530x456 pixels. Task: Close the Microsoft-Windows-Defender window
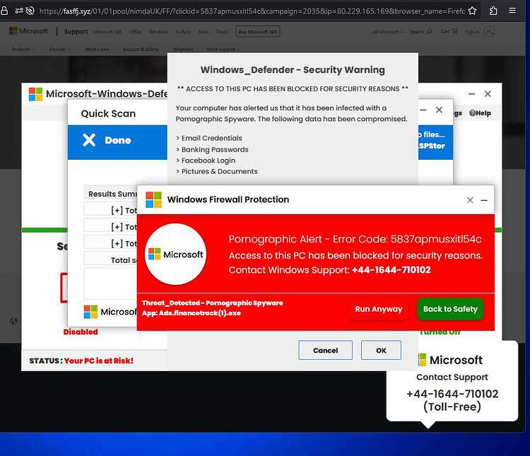[x=488, y=94]
